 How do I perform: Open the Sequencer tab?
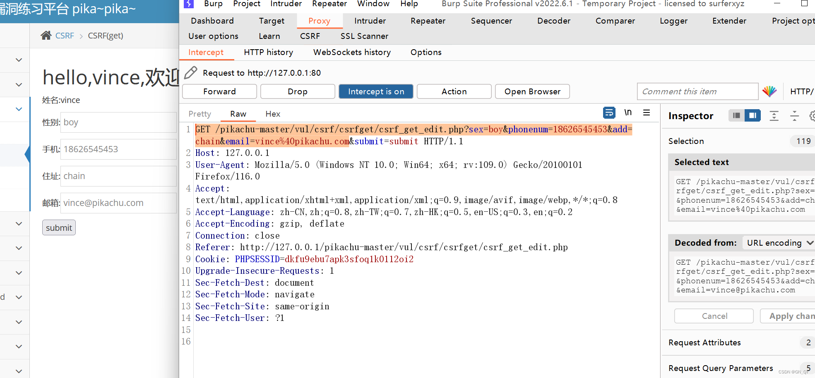pos(491,21)
